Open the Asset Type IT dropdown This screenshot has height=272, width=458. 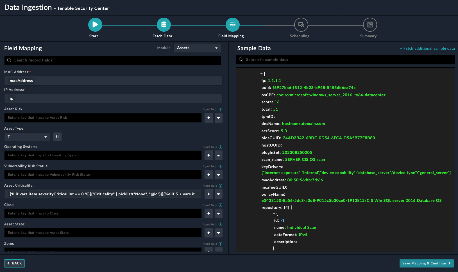pos(27,137)
